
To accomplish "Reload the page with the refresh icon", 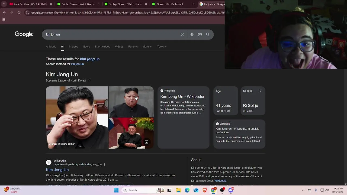I will tap(19, 12).
